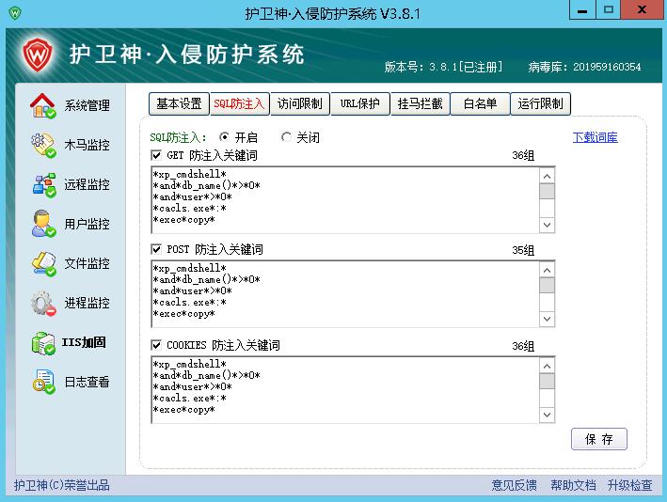Viewport: 667px width, 502px height.
Task: Click the 保 存 button
Action: click(599, 439)
